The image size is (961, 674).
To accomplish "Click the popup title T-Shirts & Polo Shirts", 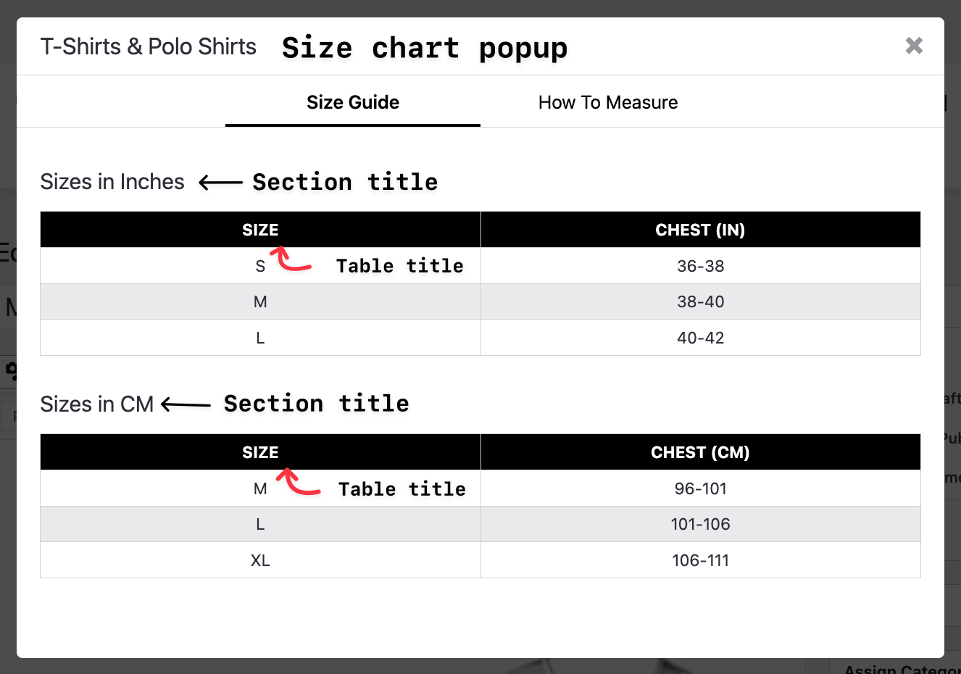I will pos(149,46).
